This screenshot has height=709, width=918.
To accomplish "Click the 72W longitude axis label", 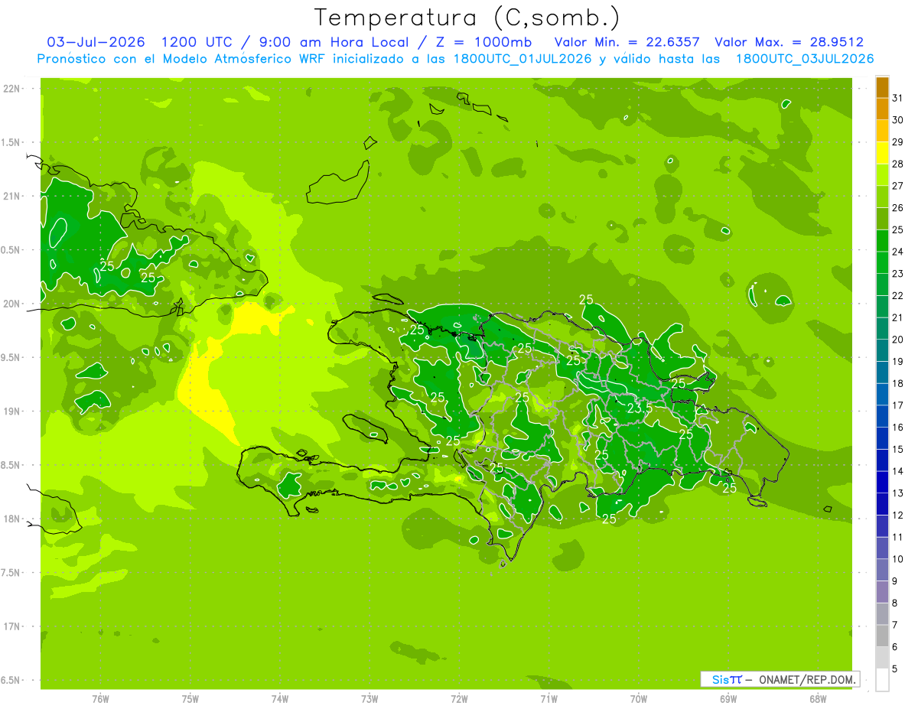I will coord(459,699).
